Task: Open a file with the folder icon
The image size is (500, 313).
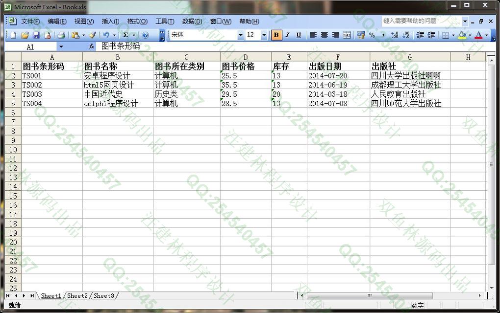Action: point(25,35)
